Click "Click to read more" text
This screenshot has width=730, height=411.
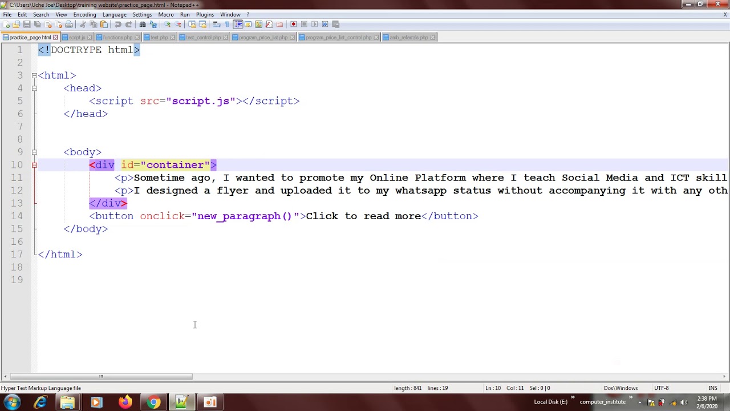(363, 216)
